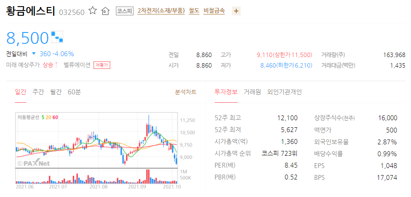411x197 pixels.
Task: Click the 저평가 valuation badge
Action: pyautogui.click(x=102, y=65)
